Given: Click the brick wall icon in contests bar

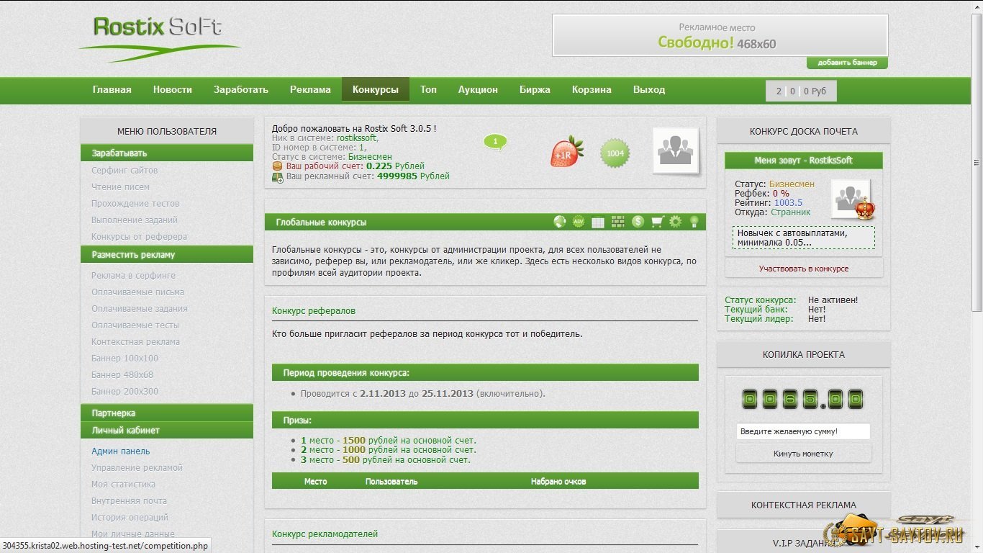Looking at the screenshot, I should pos(617,222).
